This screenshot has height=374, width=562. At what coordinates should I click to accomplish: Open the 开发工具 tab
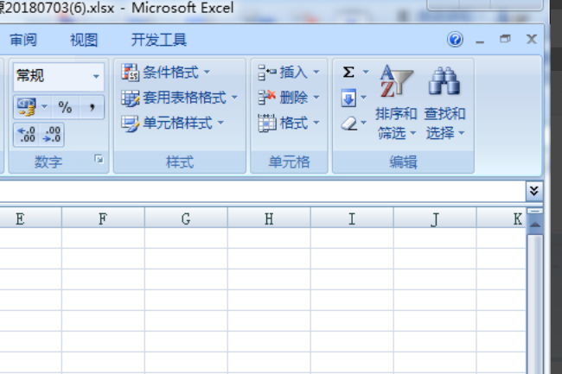click(x=159, y=40)
